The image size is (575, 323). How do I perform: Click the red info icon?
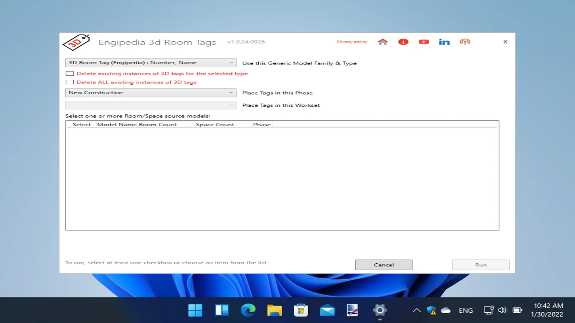tap(403, 42)
